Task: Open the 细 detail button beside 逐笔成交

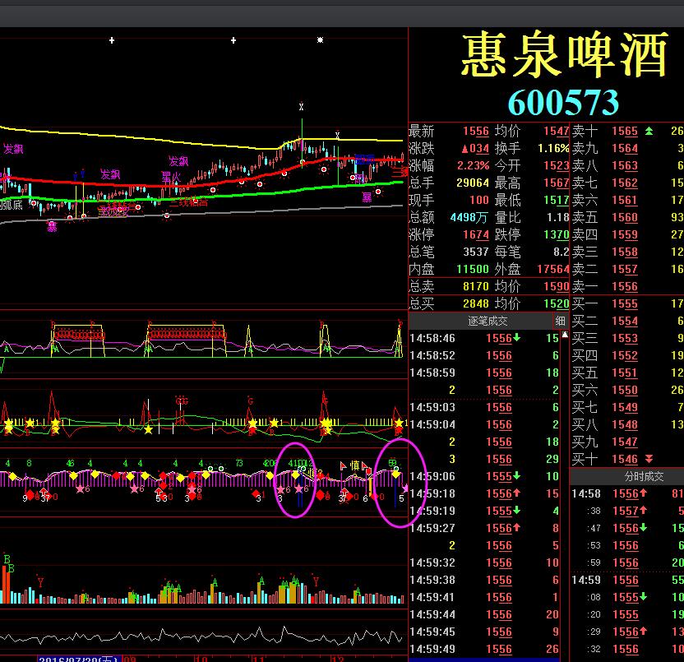Action: coord(560,322)
